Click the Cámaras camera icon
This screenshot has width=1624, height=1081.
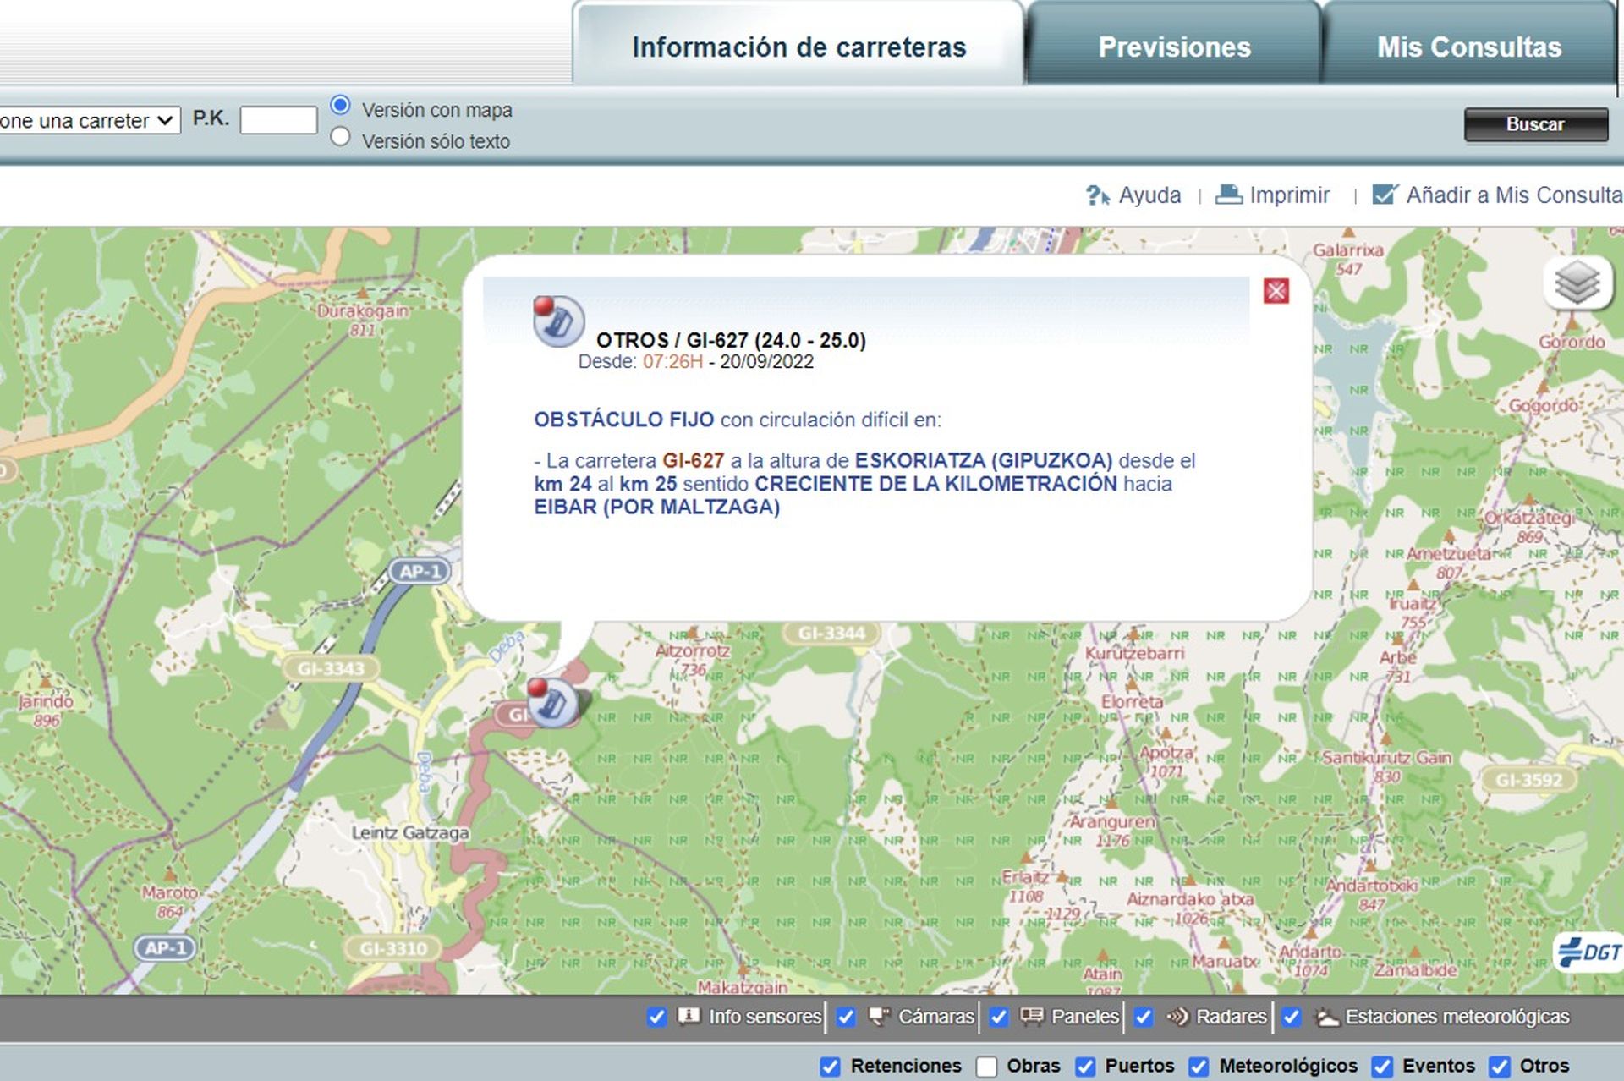tap(880, 1017)
